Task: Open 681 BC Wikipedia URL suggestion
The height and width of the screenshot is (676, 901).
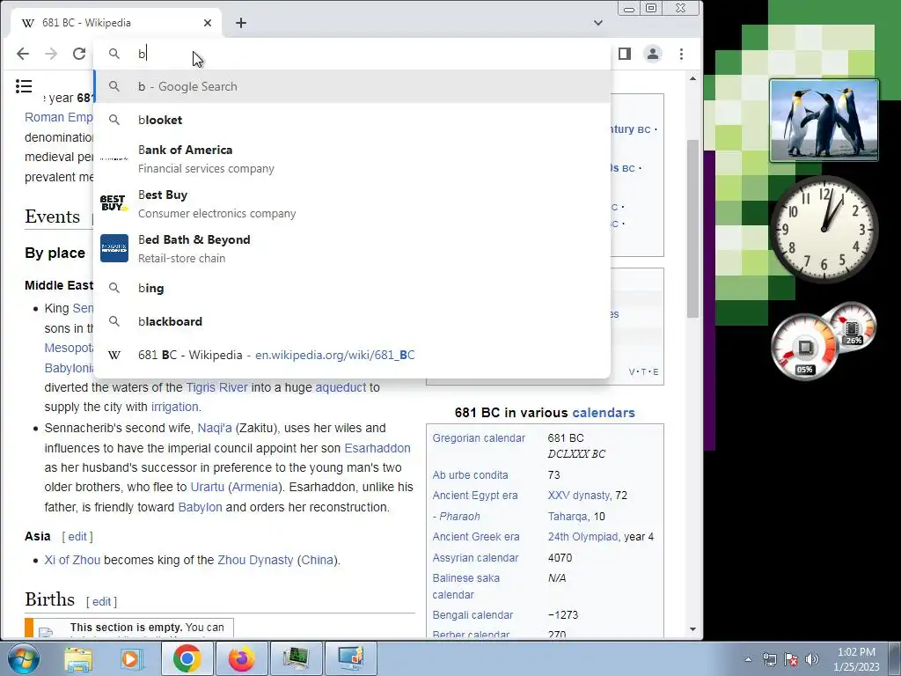Action: coord(352,356)
